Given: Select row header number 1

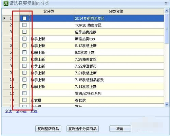Looking at the screenshot, I should coord(11,18).
